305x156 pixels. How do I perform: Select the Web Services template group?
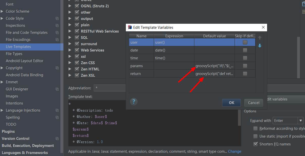(x=92, y=50)
